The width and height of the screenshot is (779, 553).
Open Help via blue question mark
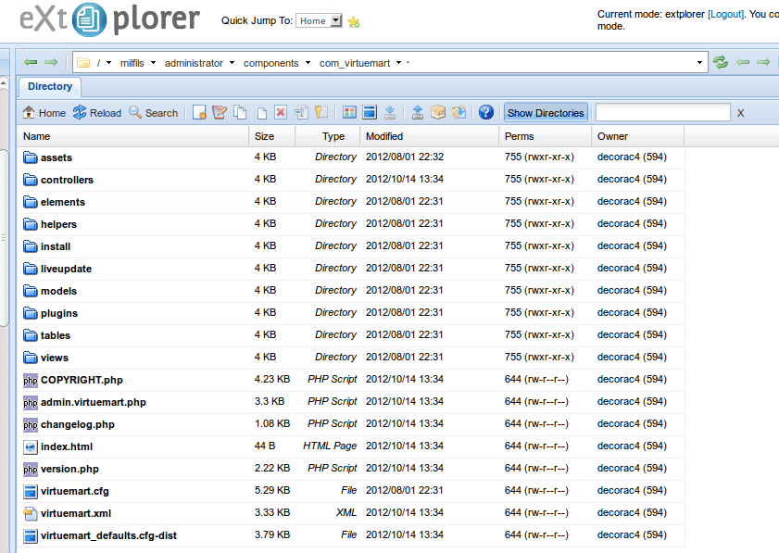(486, 113)
